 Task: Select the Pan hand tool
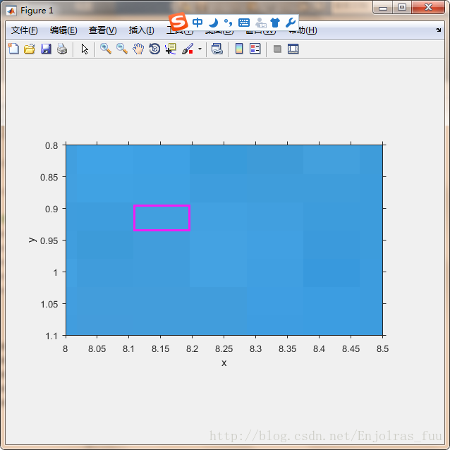138,49
